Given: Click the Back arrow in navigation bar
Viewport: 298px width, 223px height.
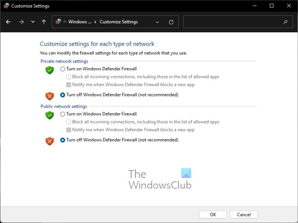Looking at the screenshot, I should tap(9, 22).
